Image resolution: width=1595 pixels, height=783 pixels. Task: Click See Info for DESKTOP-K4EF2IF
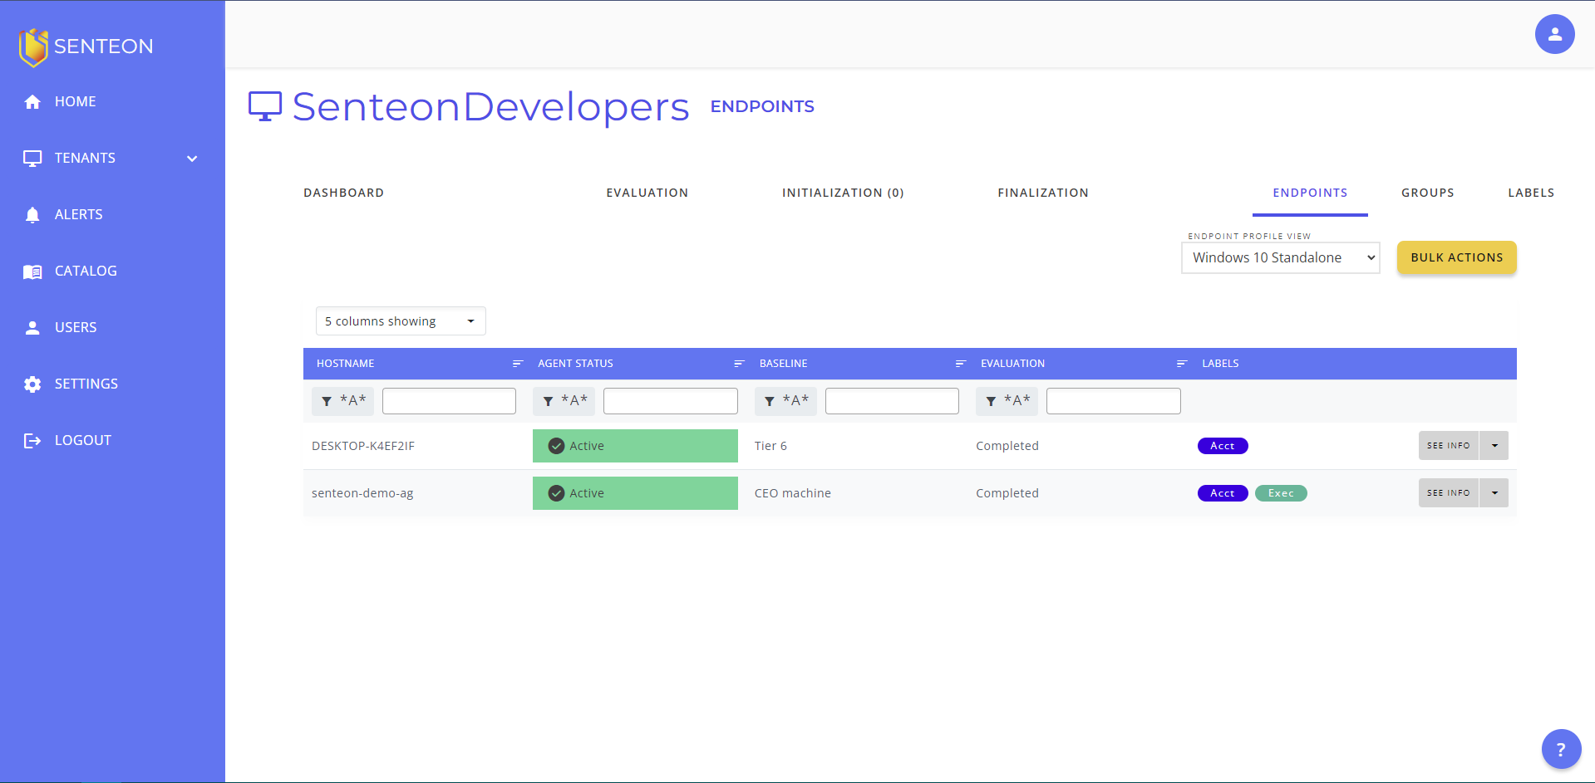1448,446
